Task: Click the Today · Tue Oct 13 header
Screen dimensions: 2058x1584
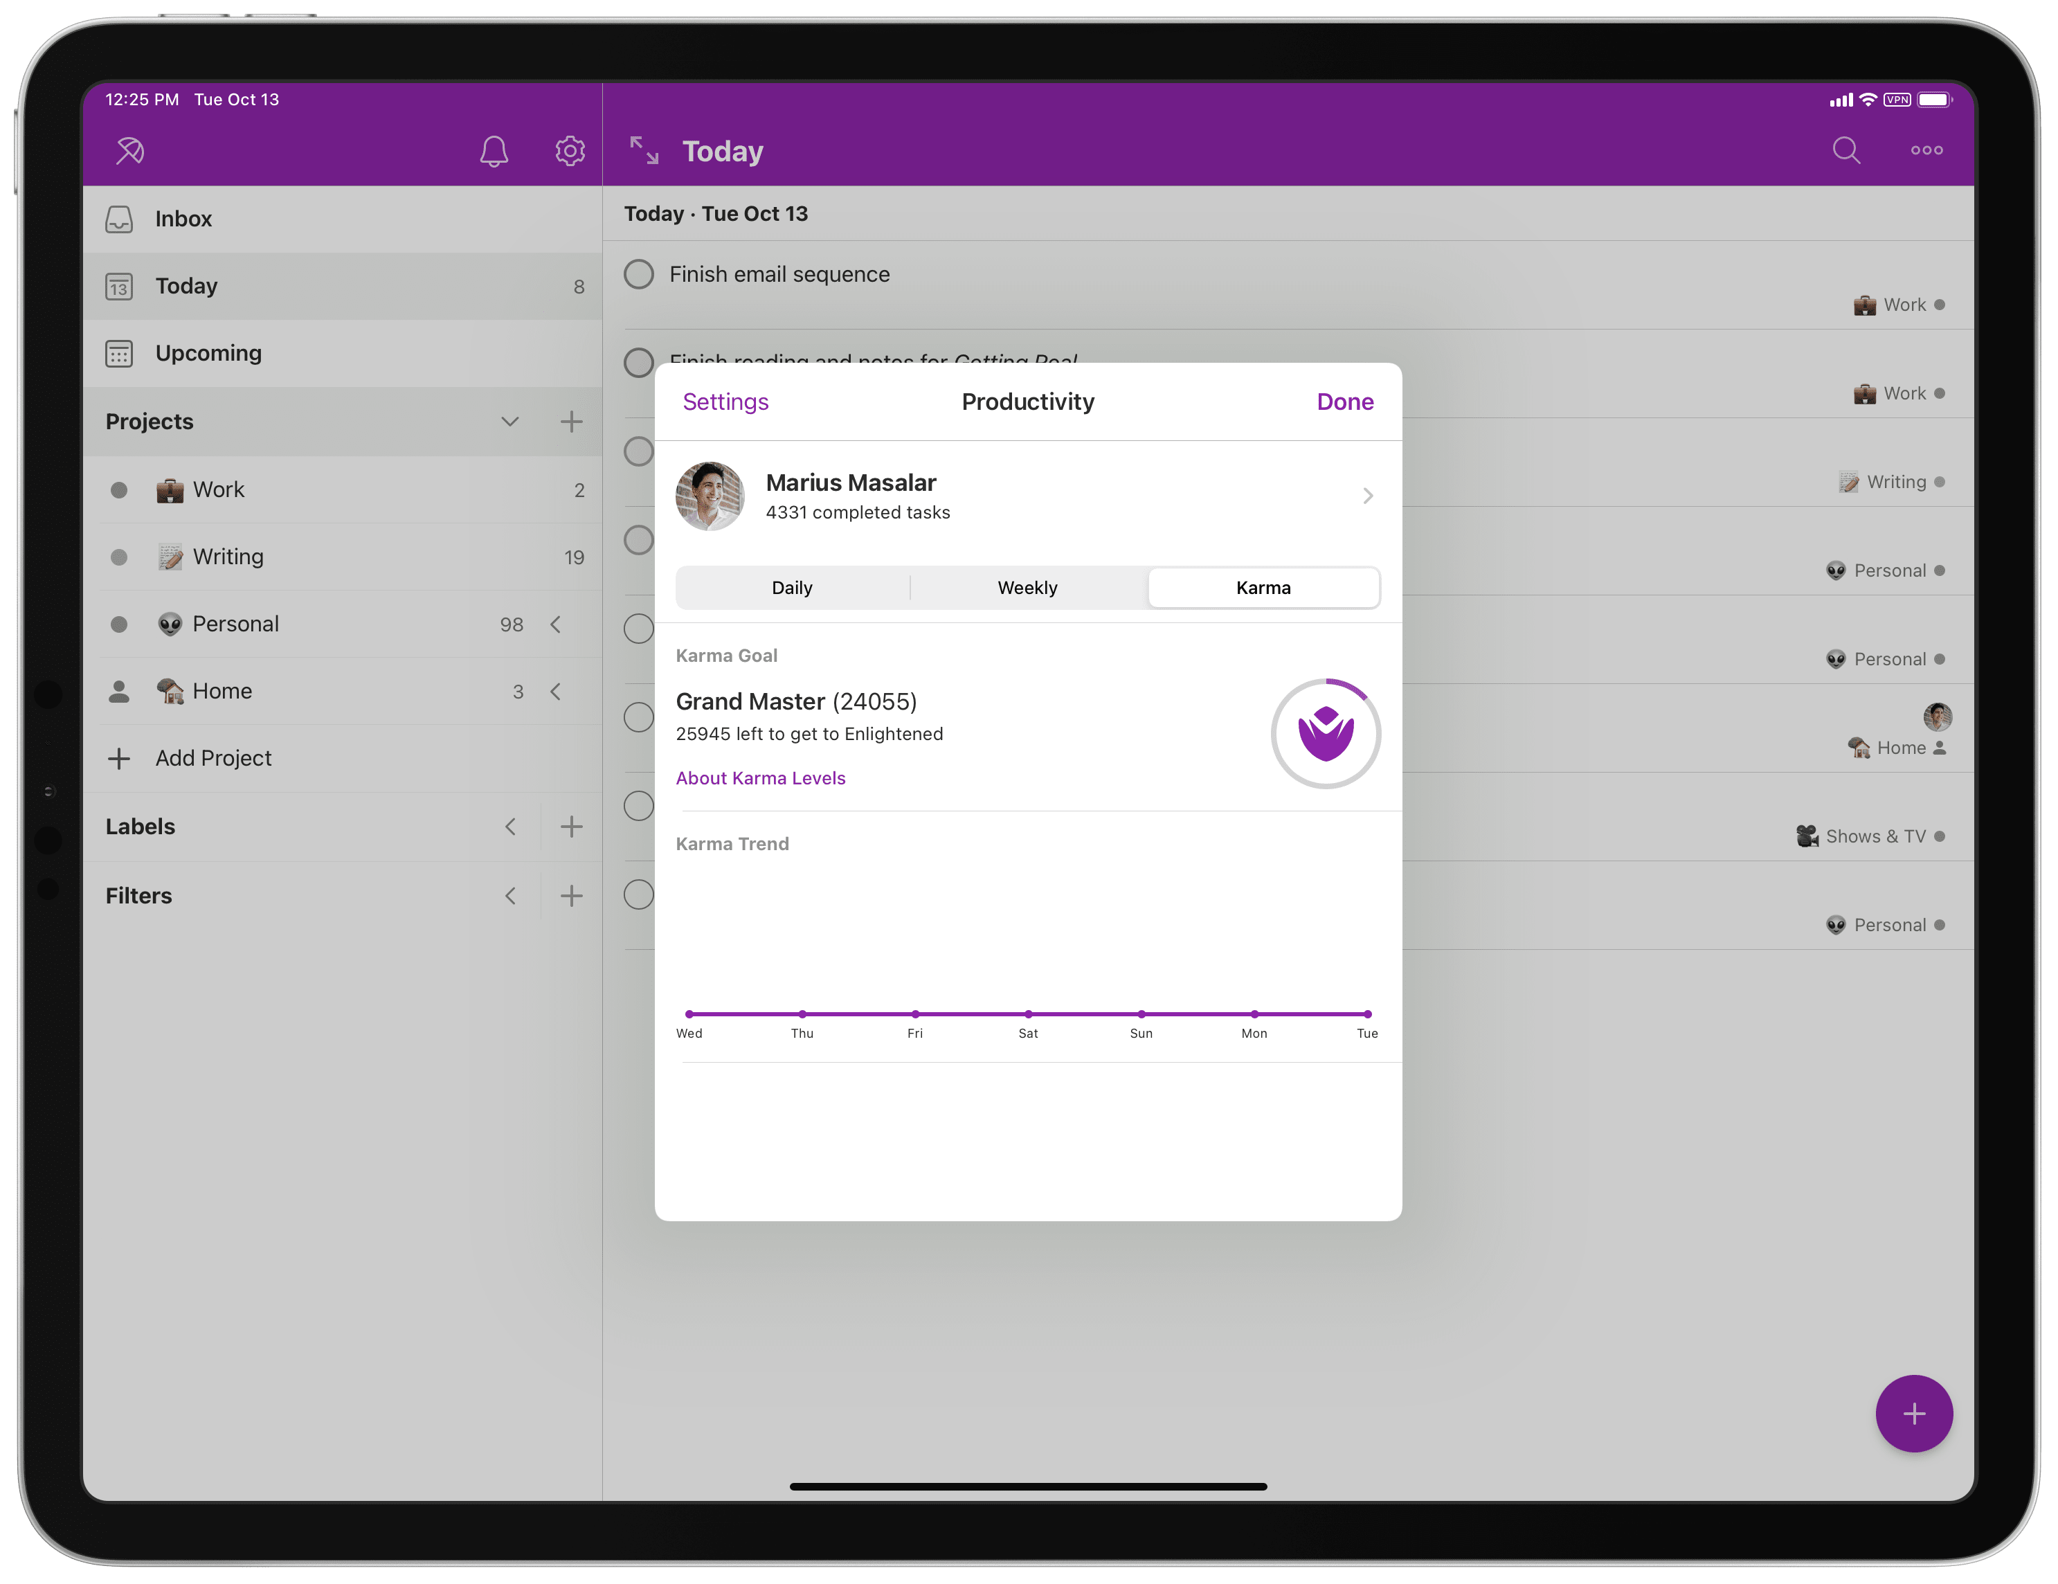Action: pos(716,214)
